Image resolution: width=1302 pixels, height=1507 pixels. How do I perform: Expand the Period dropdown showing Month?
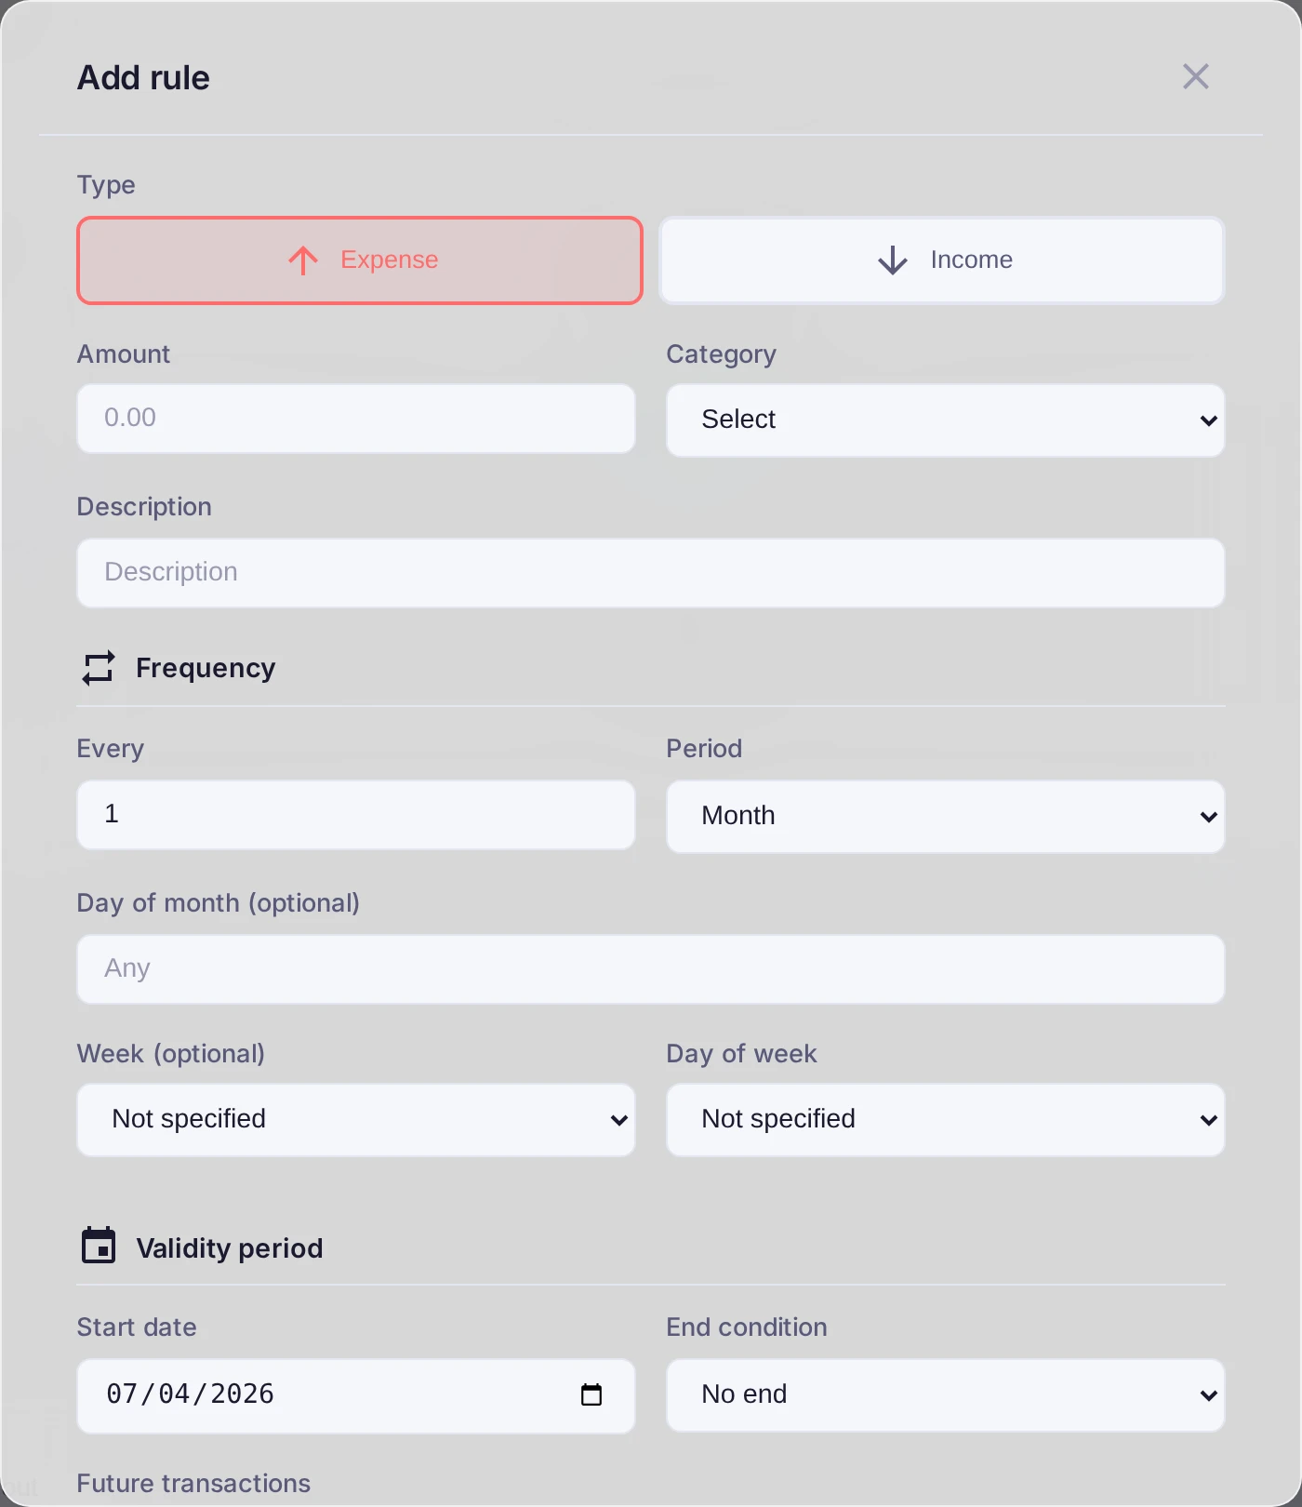pos(946,817)
